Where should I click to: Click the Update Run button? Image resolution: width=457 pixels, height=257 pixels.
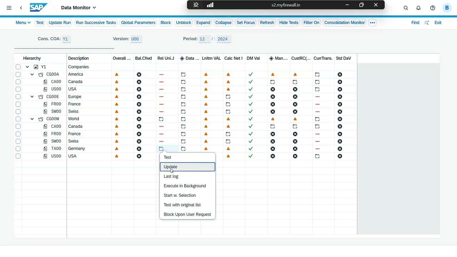click(x=60, y=22)
